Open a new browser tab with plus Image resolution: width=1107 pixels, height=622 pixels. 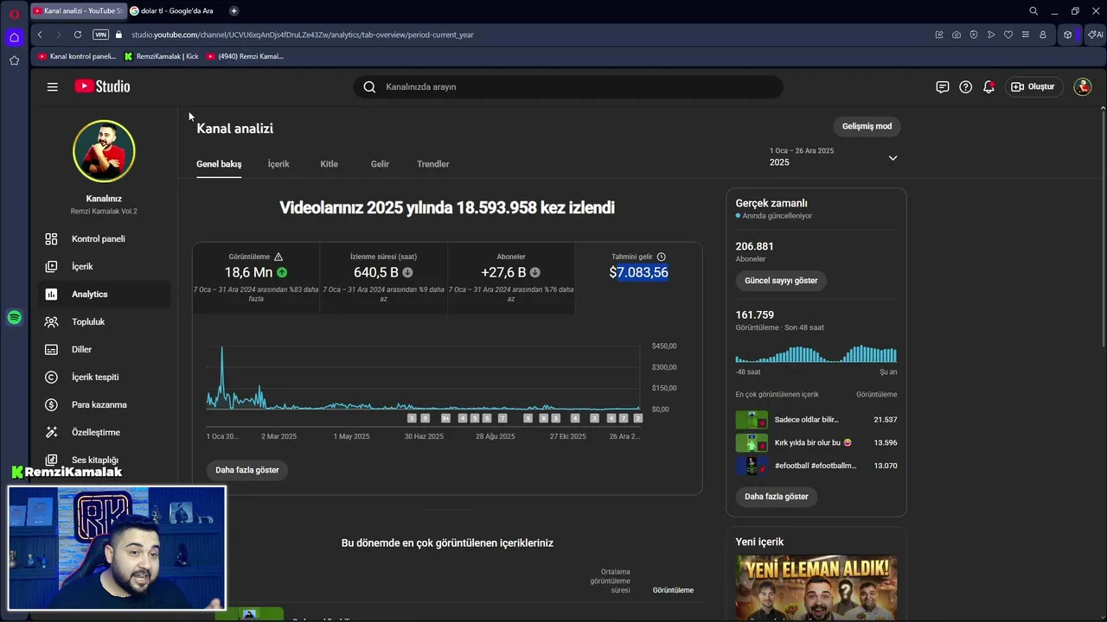pyautogui.click(x=234, y=10)
